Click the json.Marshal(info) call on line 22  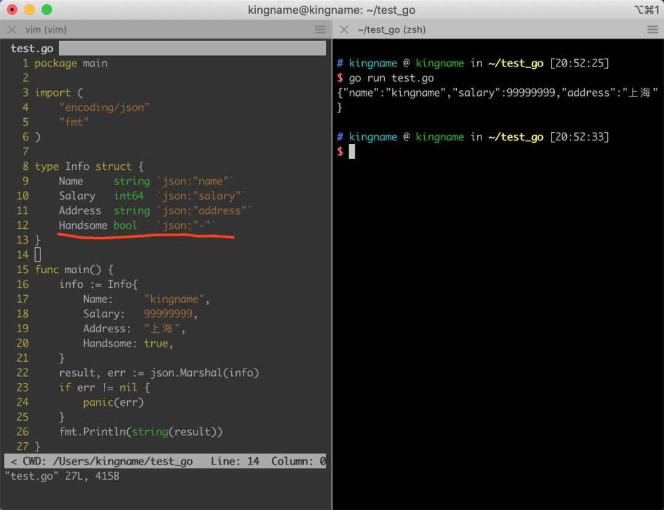point(205,373)
